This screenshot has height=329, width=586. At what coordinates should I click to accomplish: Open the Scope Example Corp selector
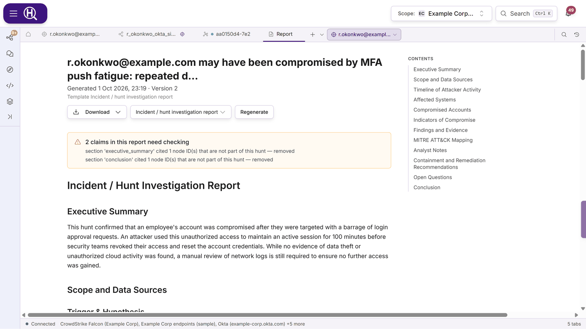click(441, 14)
